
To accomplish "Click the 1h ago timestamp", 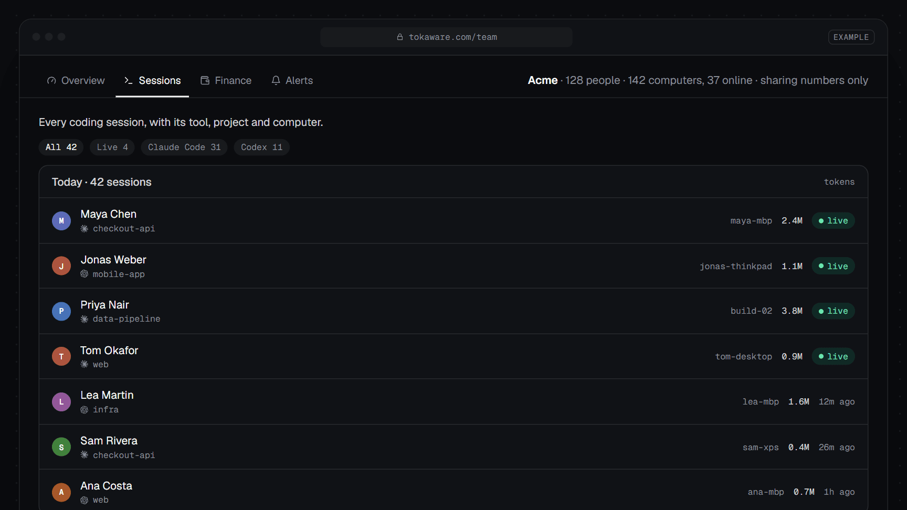I will [x=839, y=492].
